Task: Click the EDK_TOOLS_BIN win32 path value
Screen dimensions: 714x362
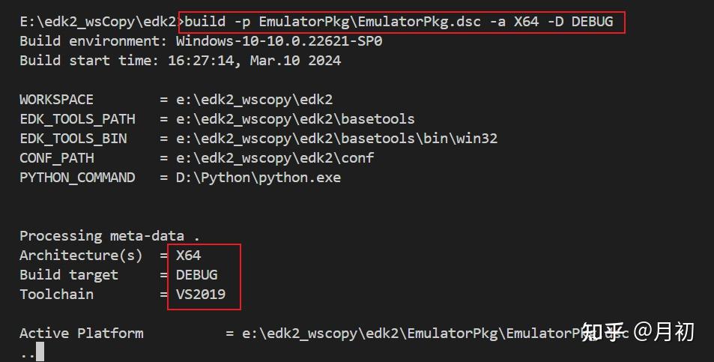Action: 336,139
